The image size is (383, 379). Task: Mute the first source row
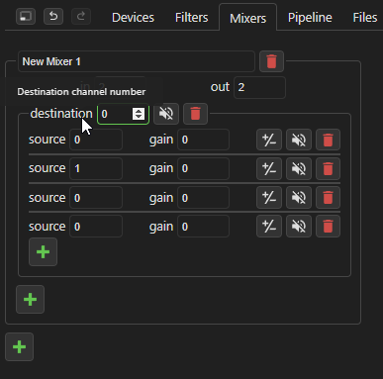coord(299,140)
